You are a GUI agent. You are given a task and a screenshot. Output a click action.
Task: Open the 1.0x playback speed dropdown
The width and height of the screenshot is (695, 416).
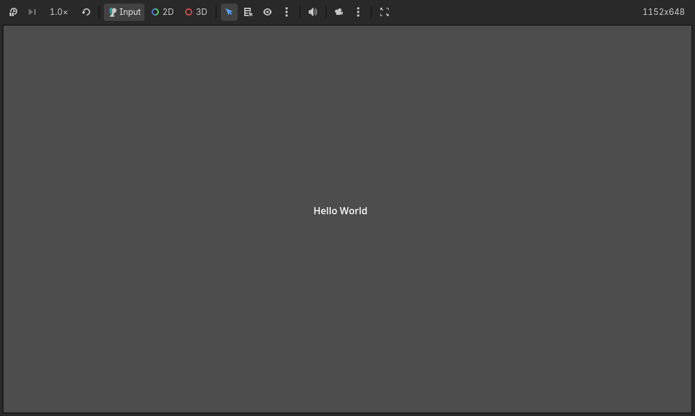59,12
